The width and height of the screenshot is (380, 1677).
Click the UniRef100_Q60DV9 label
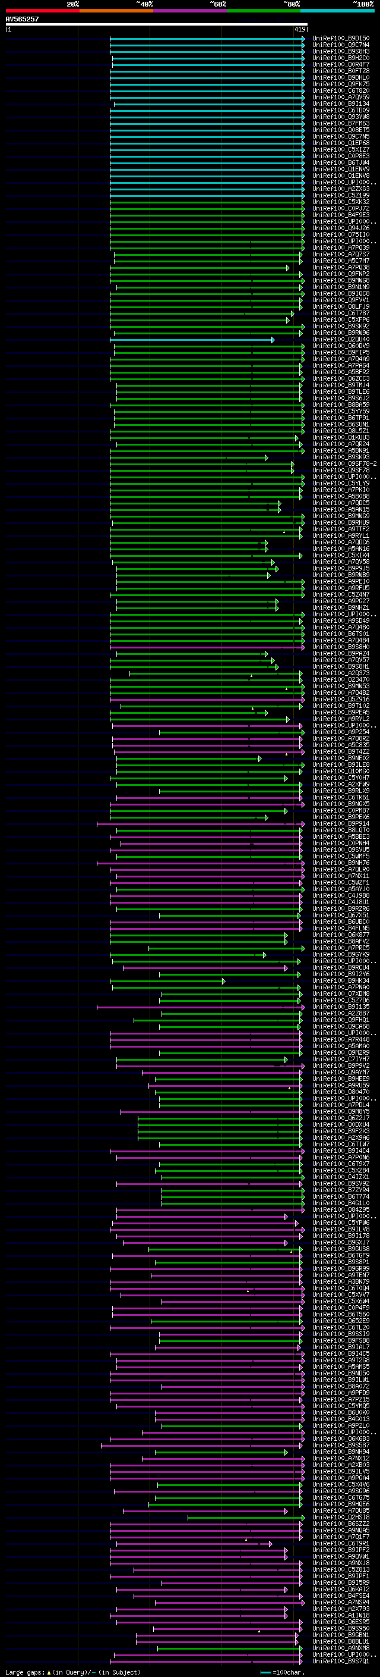point(340,346)
